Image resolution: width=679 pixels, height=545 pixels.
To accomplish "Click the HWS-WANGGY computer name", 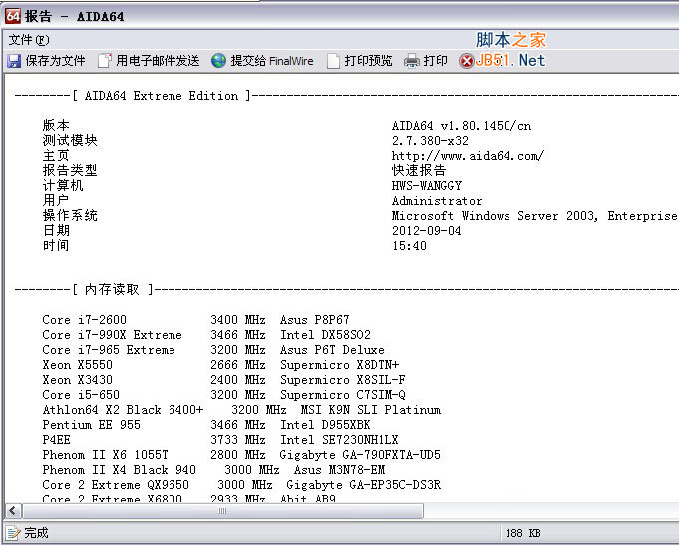I will (427, 186).
